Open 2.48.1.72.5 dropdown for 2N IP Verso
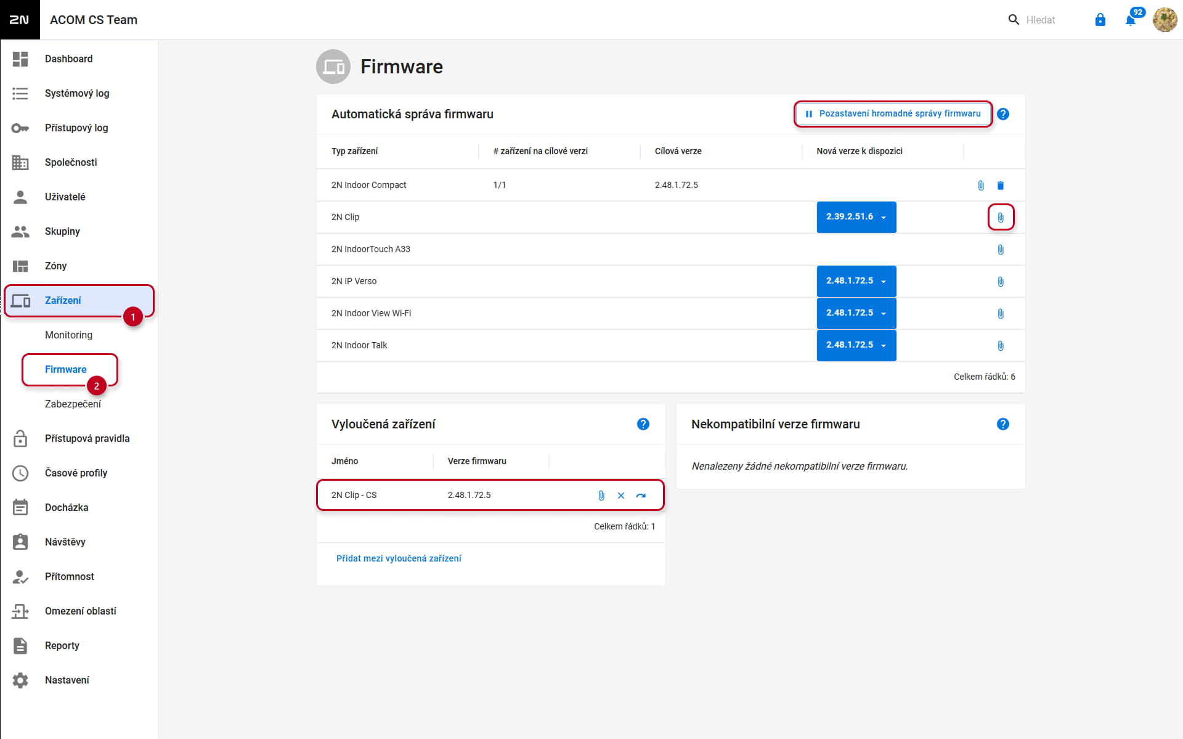1183x739 pixels. (856, 281)
